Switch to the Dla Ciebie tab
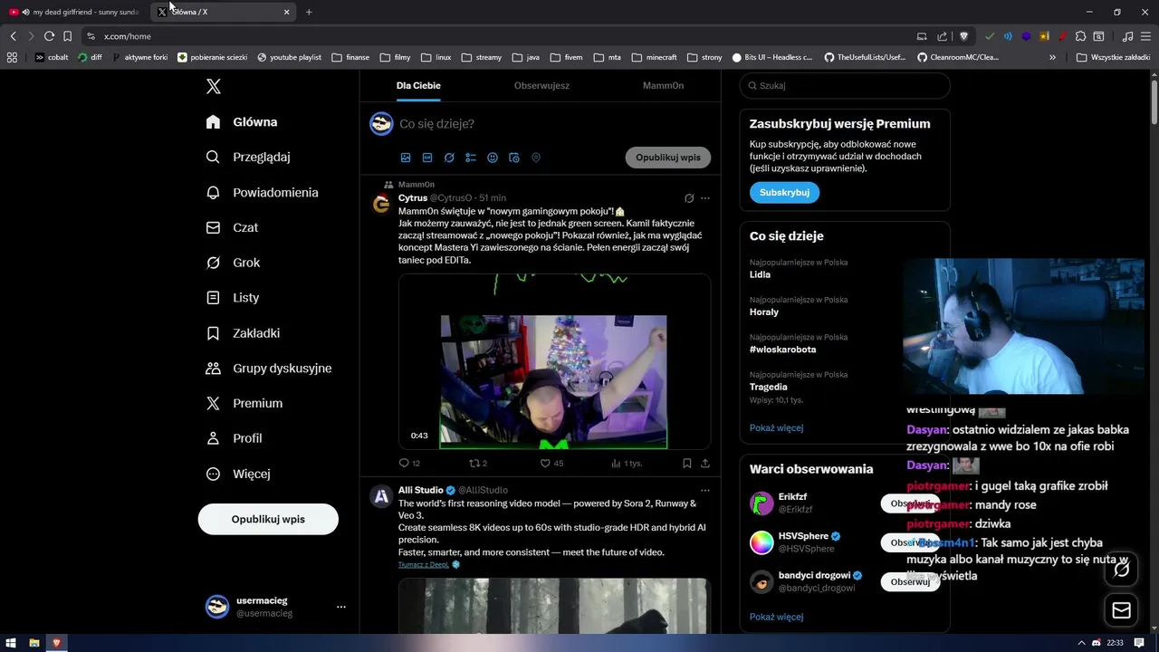Image resolution: width=1159 pixels, height=652 pixels. tap(418, 85)
